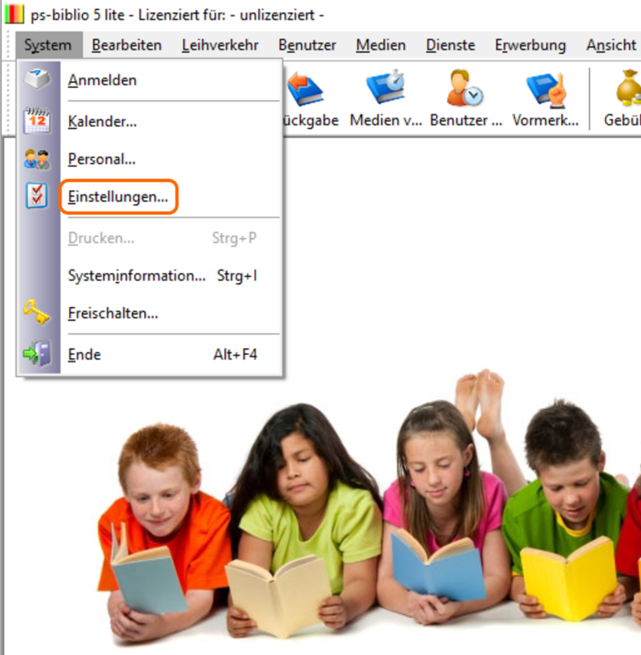Click the ps-biblio app icon in title bar
The height and width of the screenshot is (655, 641).
coord(14,14)
